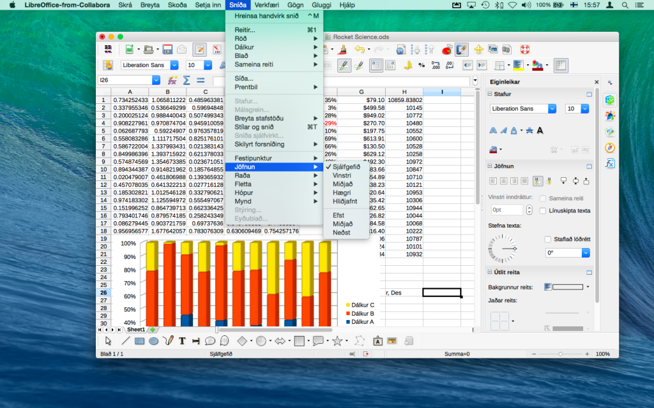Viewport: 654px width, 408px height.
Task: Open the Gallery icon in sidebar
Action: pyautogui.click(x=610, y=131)
